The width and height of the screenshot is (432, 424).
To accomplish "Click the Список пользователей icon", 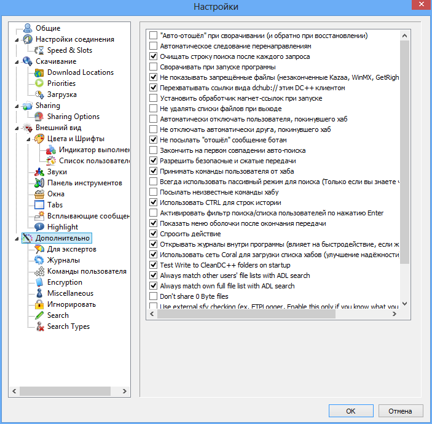I will point(51,161).
